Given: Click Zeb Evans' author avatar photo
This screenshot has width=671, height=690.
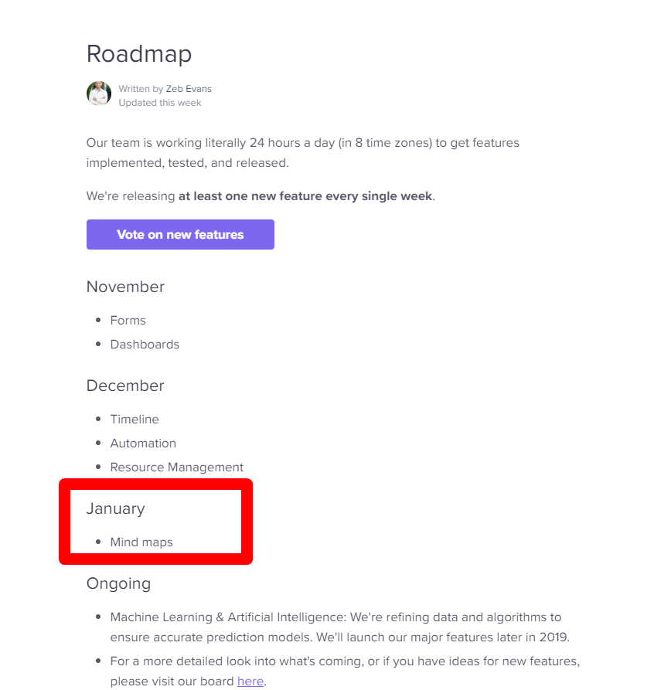Looking at the screenshot, I should [99, 93].
